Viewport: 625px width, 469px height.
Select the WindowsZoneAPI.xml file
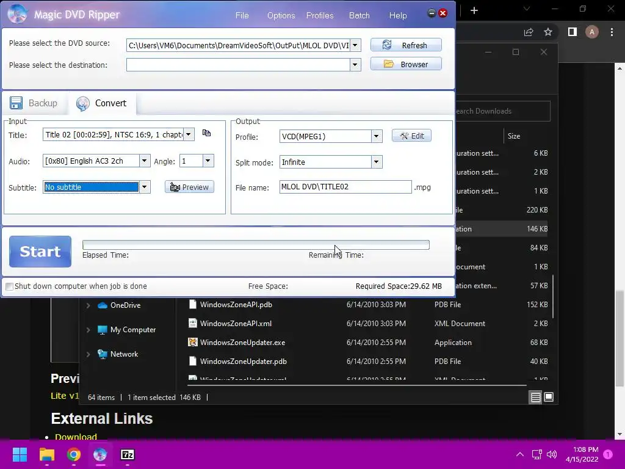click(x=236, y=324)
